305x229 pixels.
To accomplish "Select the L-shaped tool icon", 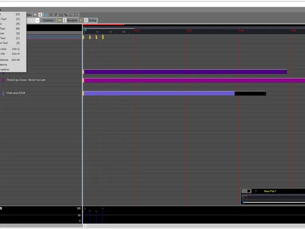I will 71,15.
